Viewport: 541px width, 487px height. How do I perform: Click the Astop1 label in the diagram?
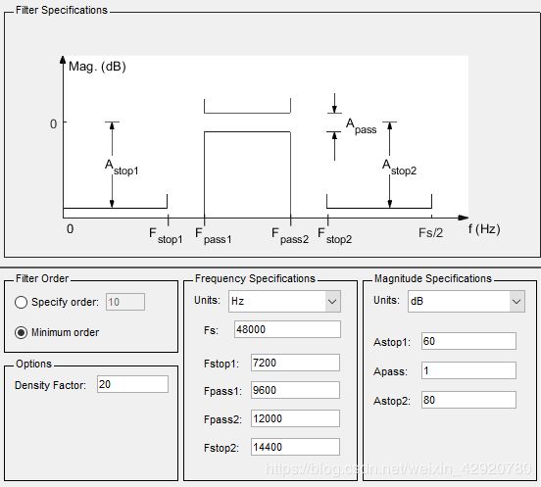click(122, 168)
